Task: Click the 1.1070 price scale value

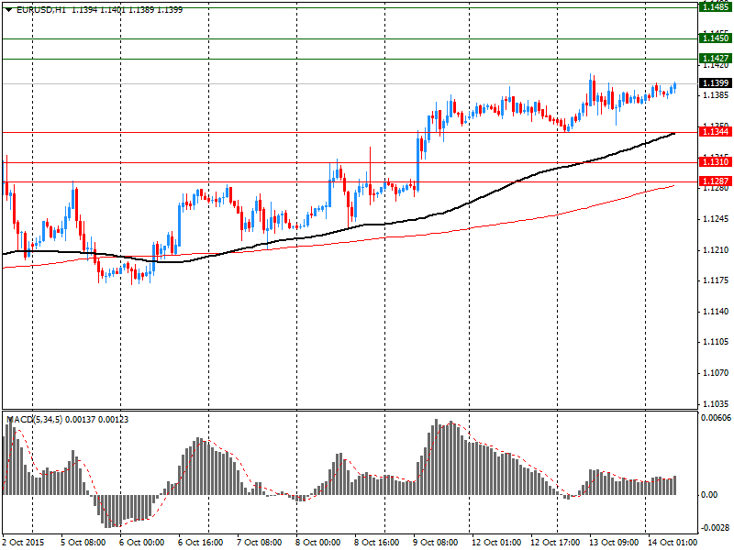Action: pos(716,373)
